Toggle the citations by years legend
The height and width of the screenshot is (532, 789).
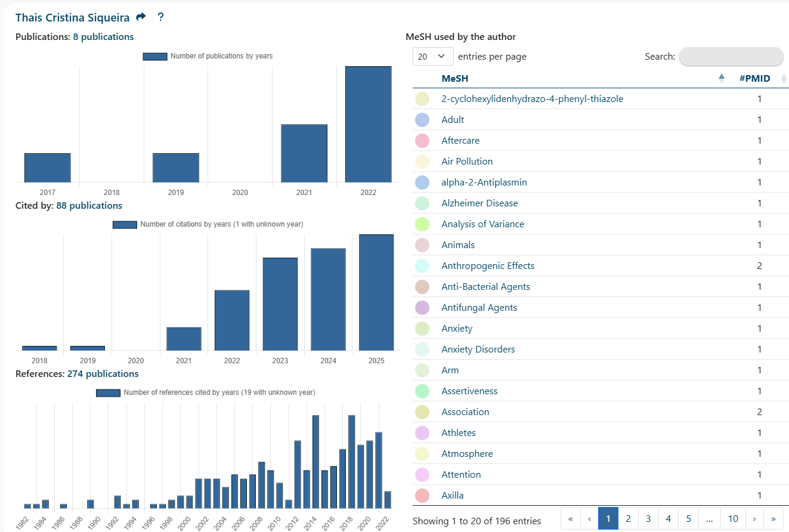[125, 225]
